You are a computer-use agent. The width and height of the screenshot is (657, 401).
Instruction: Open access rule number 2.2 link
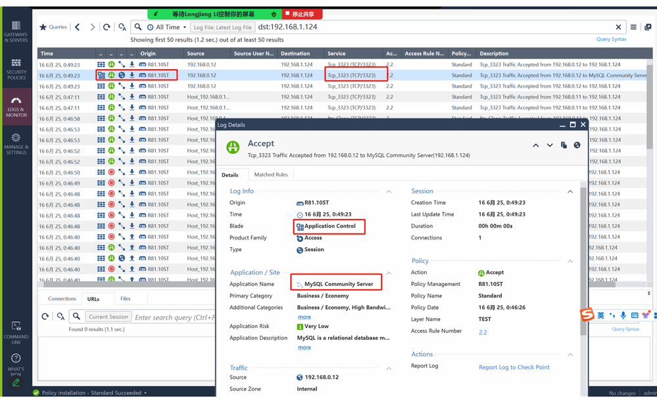[x=483, y=332]
